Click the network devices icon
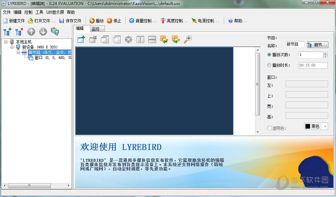336x197 pixels. click(55, 32)
